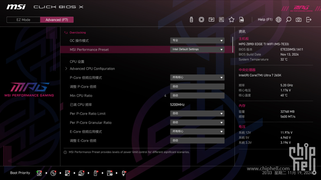Open the MSI Performance Preset dropdown
This screenshot has height=180, width=321.
pyautogui.click(x=197, y=49)
